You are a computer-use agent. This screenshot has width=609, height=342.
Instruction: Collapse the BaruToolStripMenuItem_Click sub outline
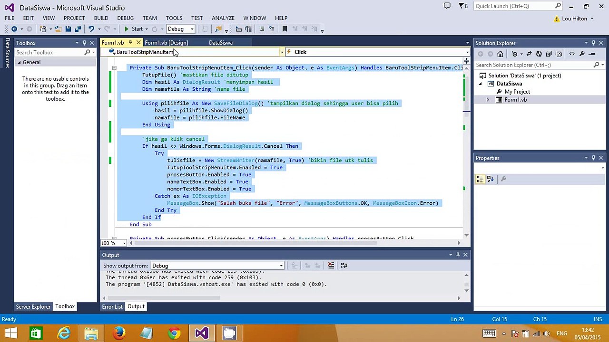pyautogui.click(x=114, y=68)
